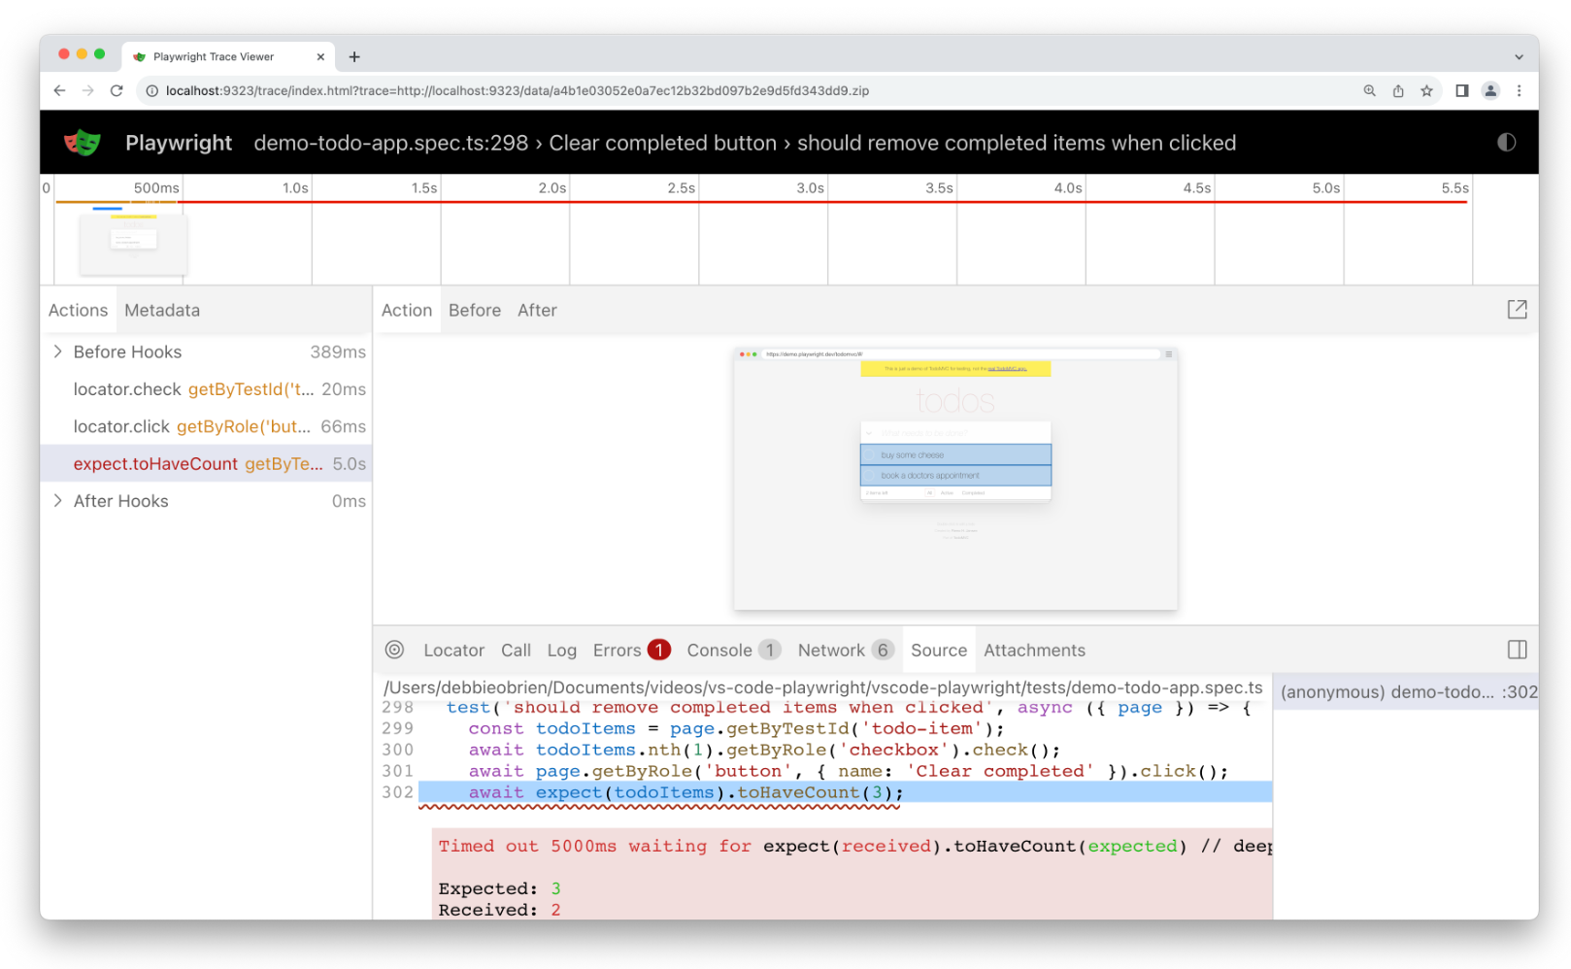Viewport: 1571px width, 969px height.
Task: Reload the page
Action: 117,90
